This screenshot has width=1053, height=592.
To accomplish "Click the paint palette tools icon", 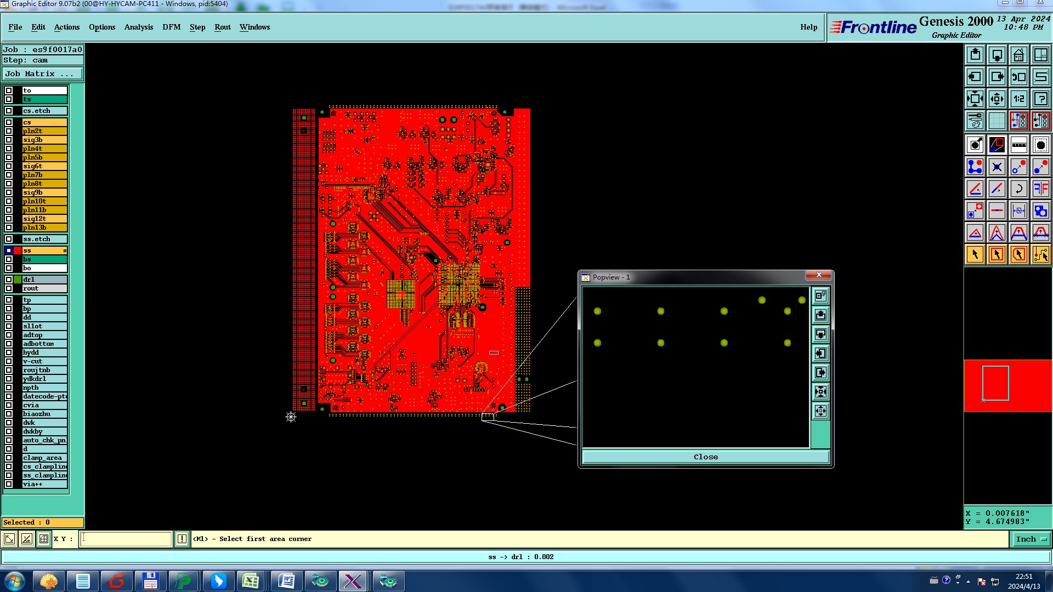I will 975,121.
